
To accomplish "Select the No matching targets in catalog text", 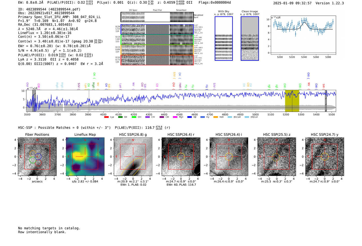I will (49, 228).
